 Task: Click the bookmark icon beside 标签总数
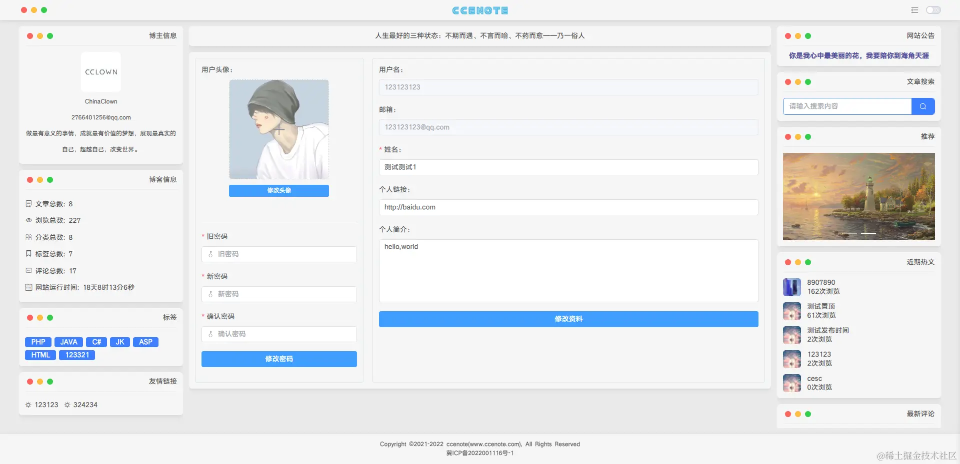(28, 254)
